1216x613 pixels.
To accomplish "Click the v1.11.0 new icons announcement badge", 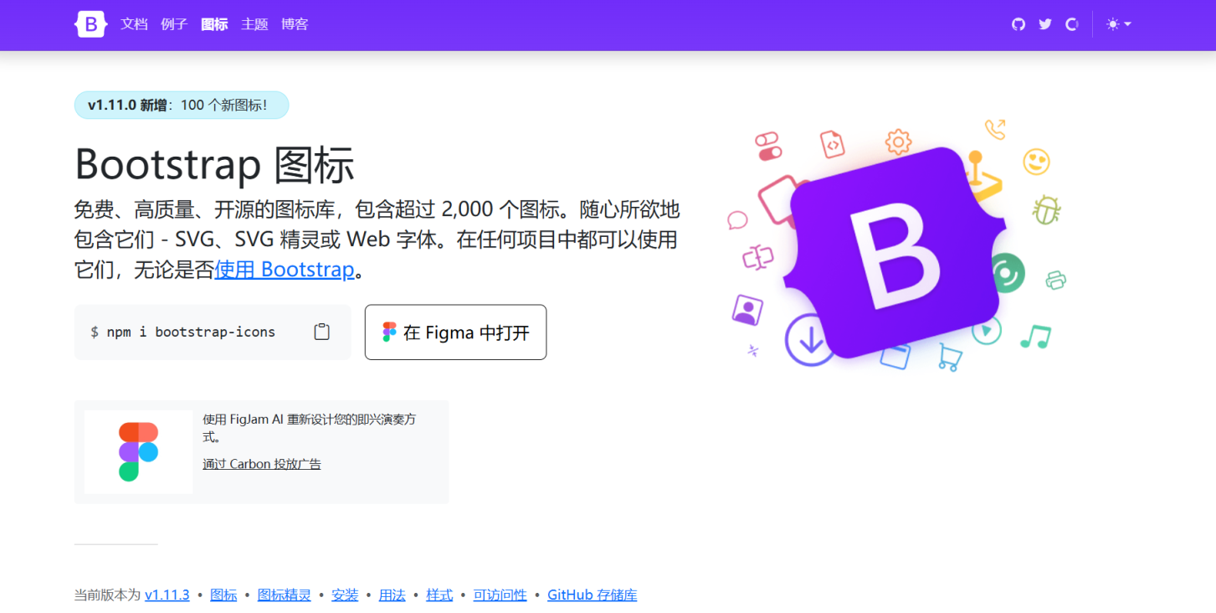I will click(181, 105).
